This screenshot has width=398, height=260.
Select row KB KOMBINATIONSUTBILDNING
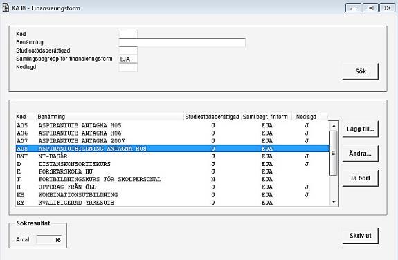(172, 195)
